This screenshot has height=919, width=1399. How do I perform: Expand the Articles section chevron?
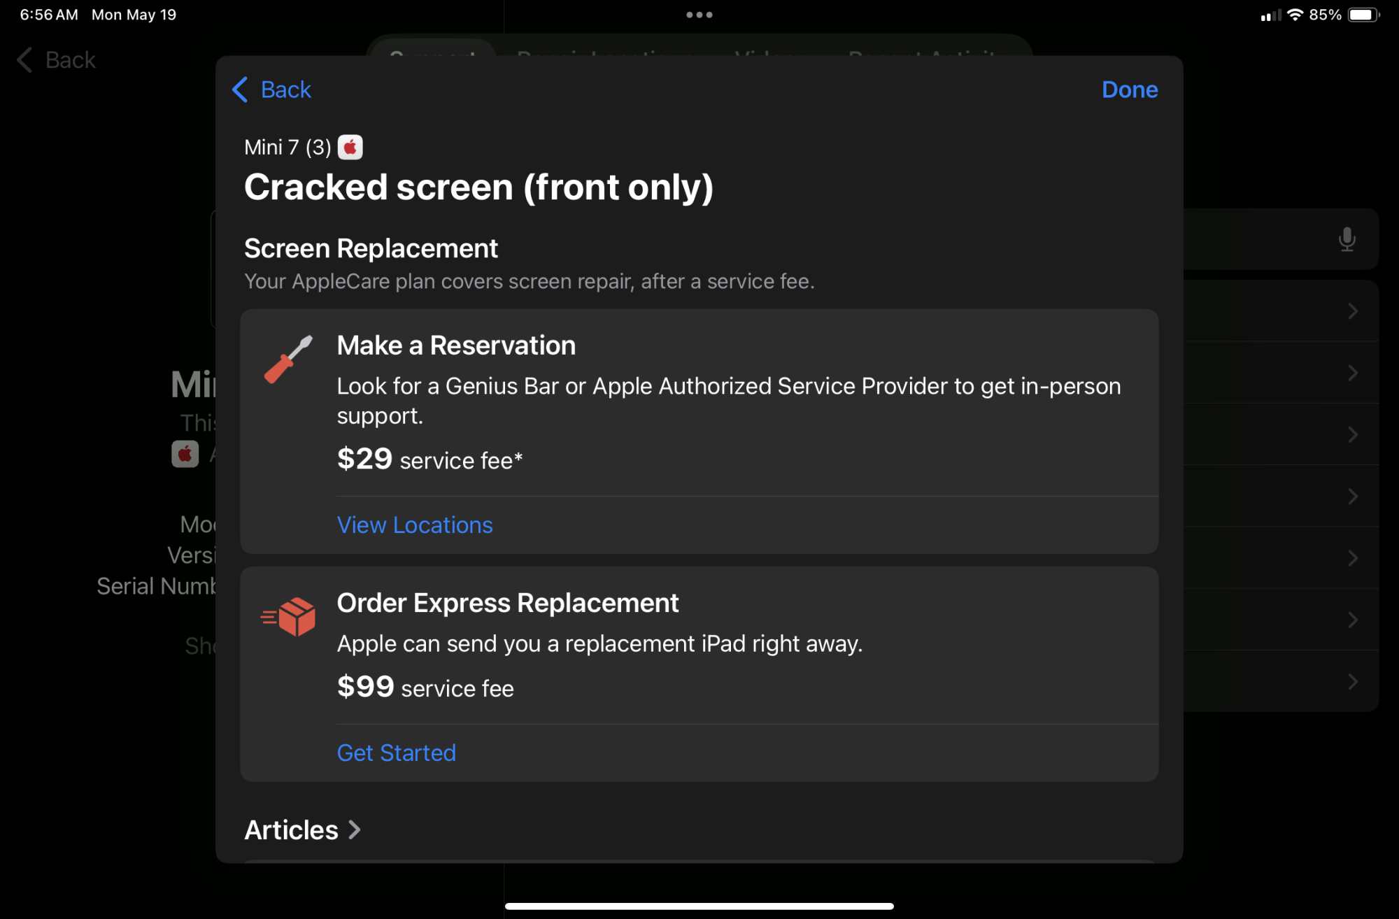tap(355, 829)
